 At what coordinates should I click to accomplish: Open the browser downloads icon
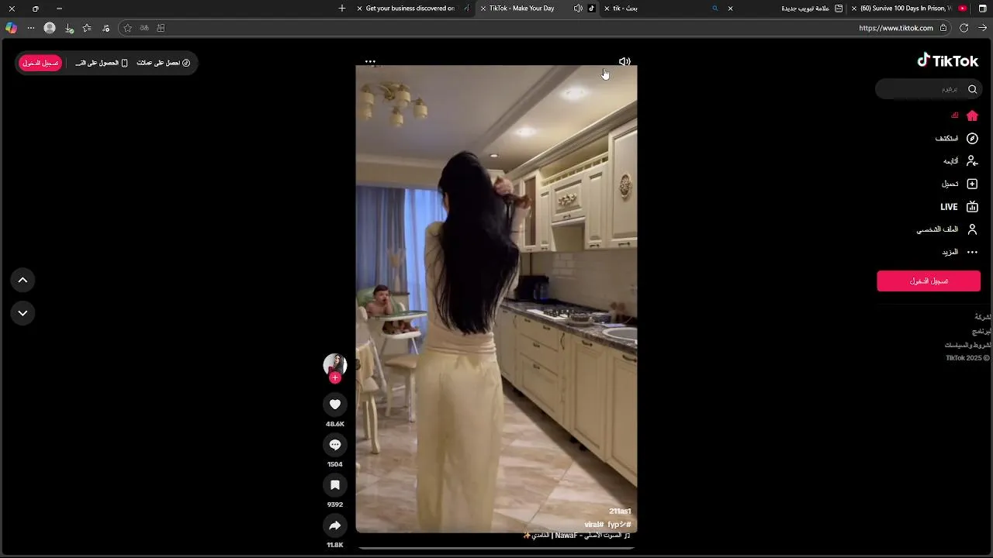(x=69, y=28)
